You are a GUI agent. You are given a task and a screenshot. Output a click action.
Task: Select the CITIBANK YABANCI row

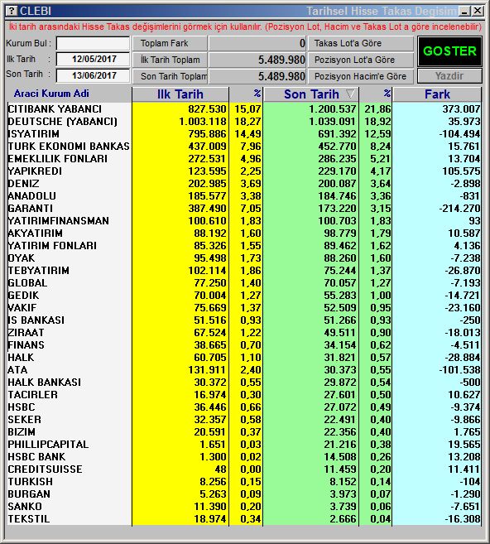(x=244, y=109)
